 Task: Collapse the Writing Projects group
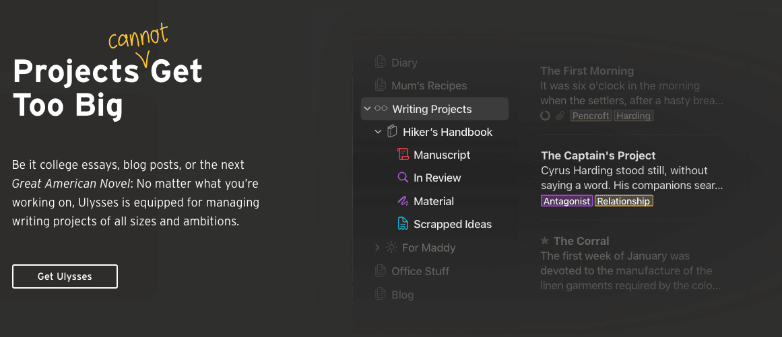click(x=367, y=109)
